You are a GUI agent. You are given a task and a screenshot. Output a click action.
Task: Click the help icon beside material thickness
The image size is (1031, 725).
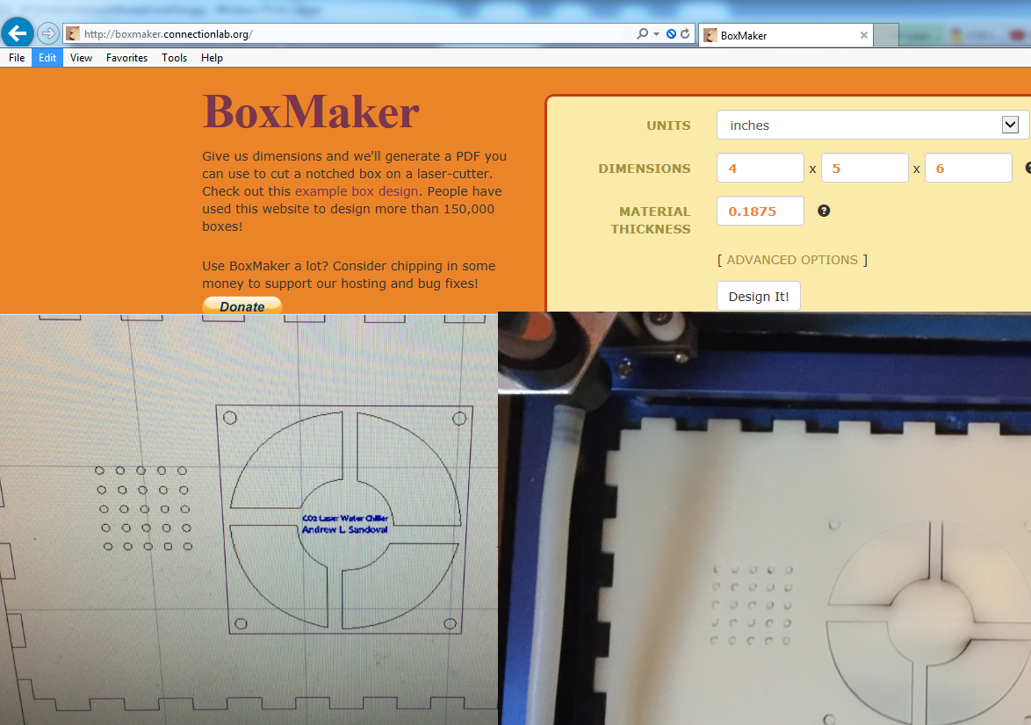click(x=824, y=211)
